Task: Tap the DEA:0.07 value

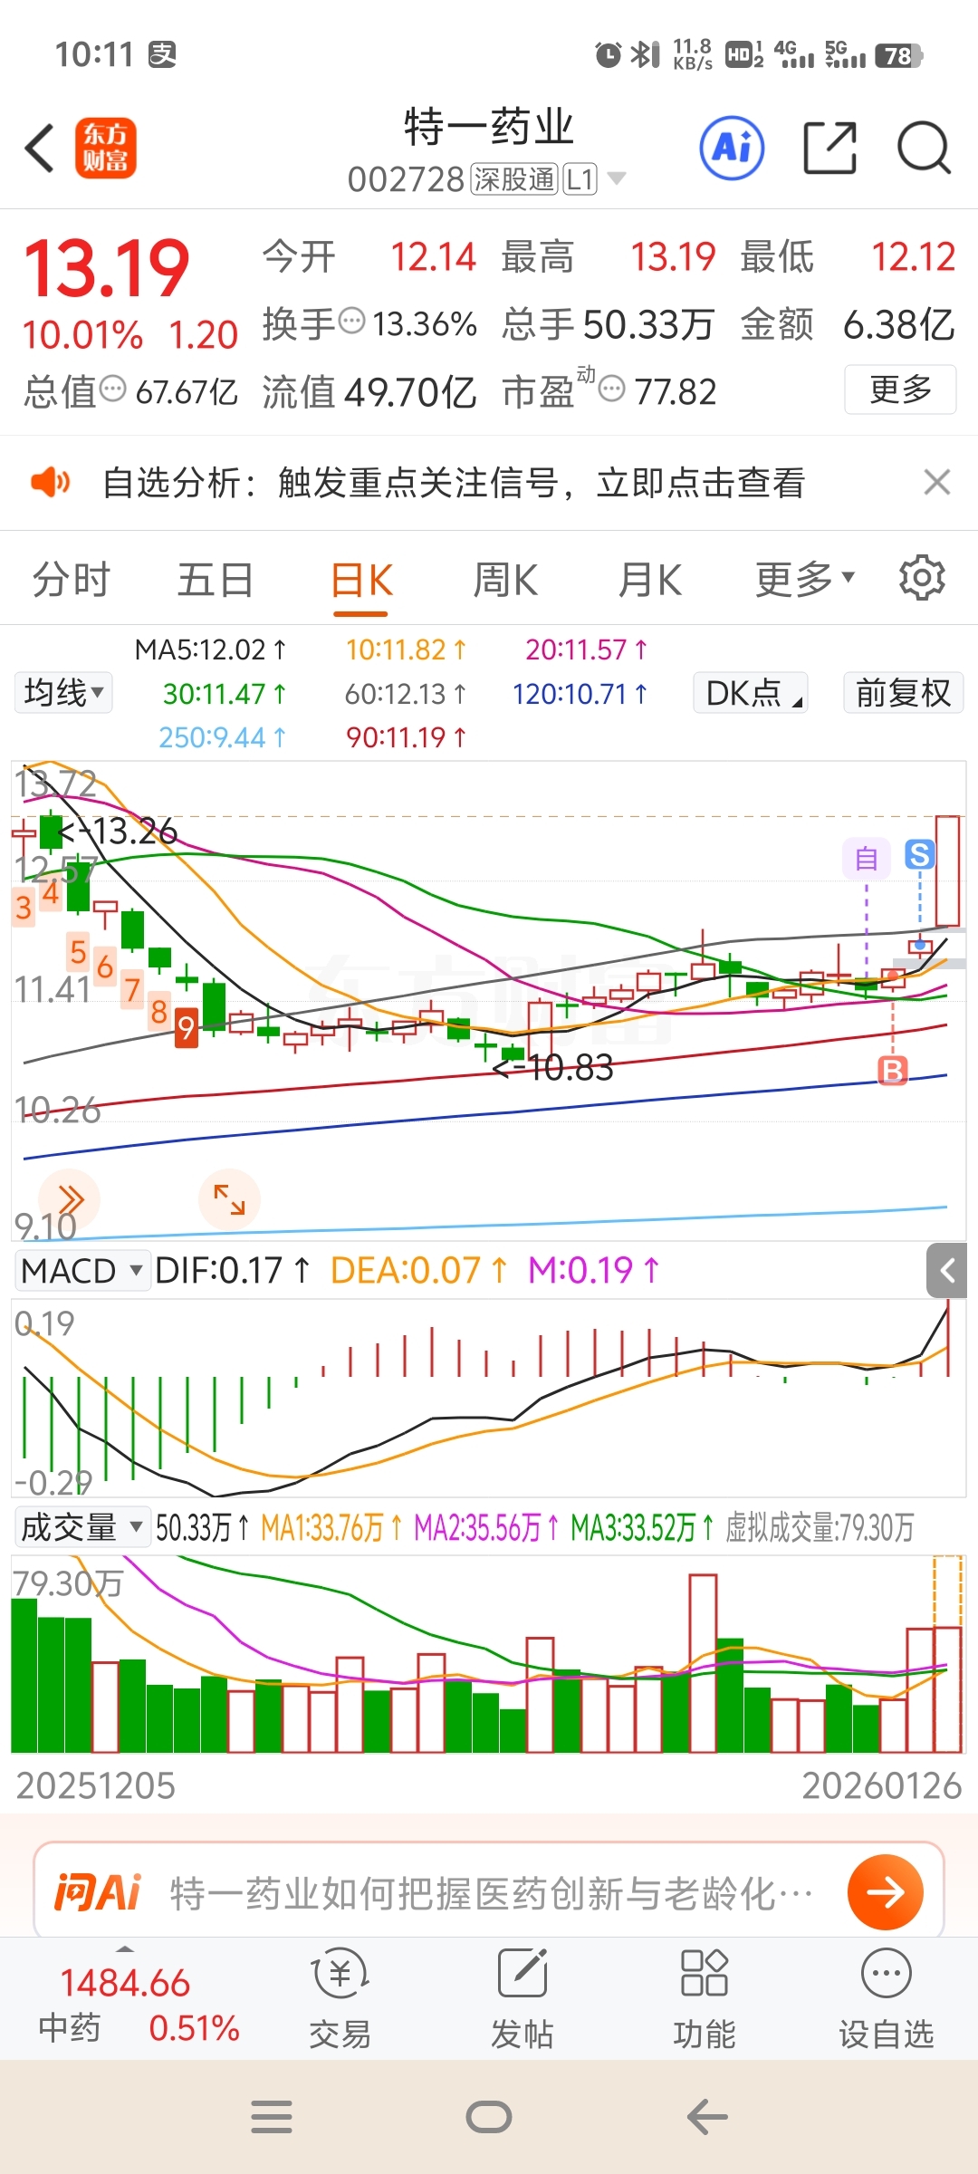Action: click(x=419, y=1271)
